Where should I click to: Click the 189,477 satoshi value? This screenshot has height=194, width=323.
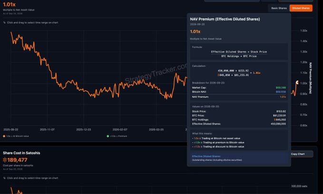pyautogui.click(x=17, y=160)
